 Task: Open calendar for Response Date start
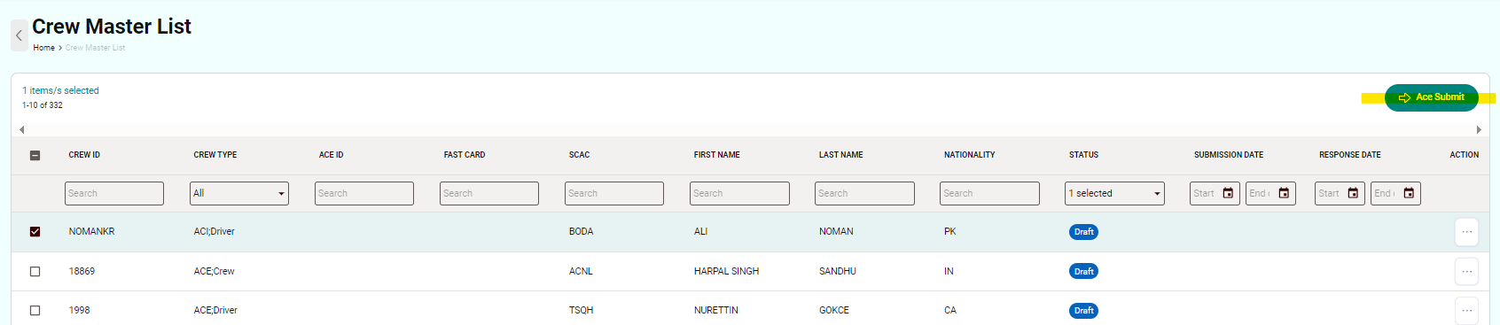point(1353,193)
